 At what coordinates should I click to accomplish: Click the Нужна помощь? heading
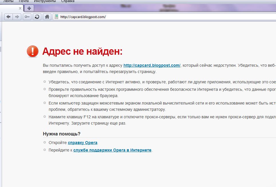62,134
